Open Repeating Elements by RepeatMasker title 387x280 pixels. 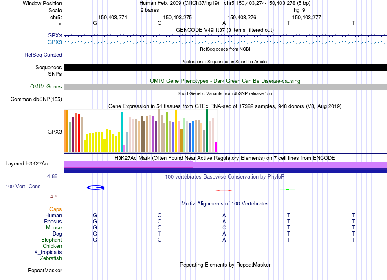(225, 265)
